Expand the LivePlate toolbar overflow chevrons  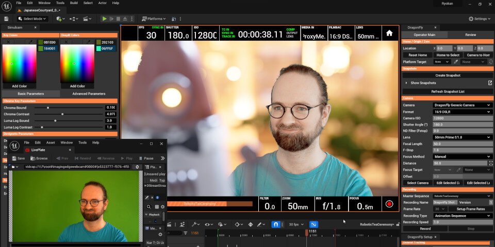tap(162, 158)
